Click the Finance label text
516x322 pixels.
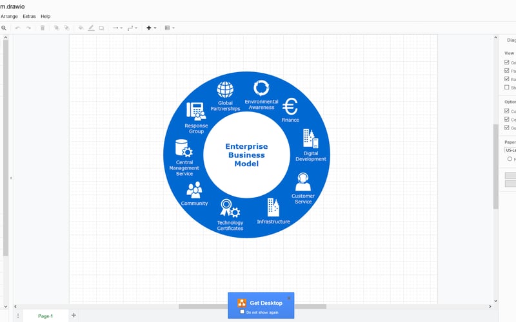290,120
